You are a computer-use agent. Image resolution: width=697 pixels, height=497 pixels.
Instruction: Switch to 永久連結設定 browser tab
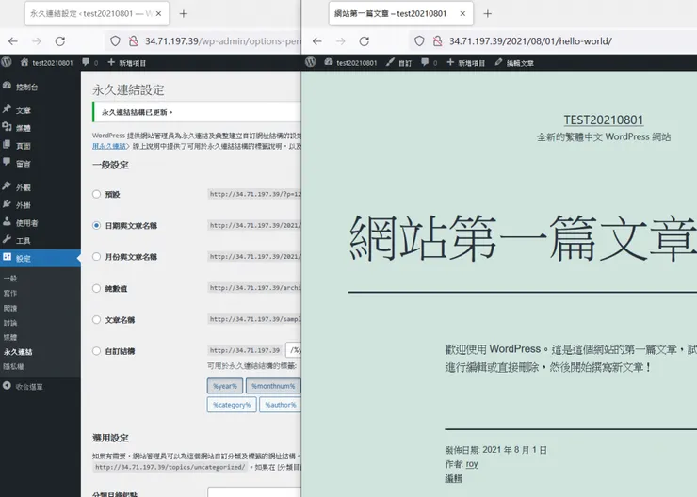point(96,14)
